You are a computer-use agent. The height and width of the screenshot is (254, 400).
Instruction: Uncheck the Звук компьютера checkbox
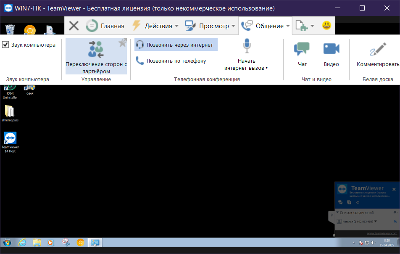tap(5, 45)
